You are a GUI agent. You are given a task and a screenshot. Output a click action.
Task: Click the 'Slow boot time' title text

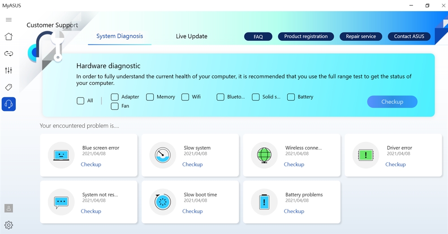pyautogui.click(x=200, y=195)
